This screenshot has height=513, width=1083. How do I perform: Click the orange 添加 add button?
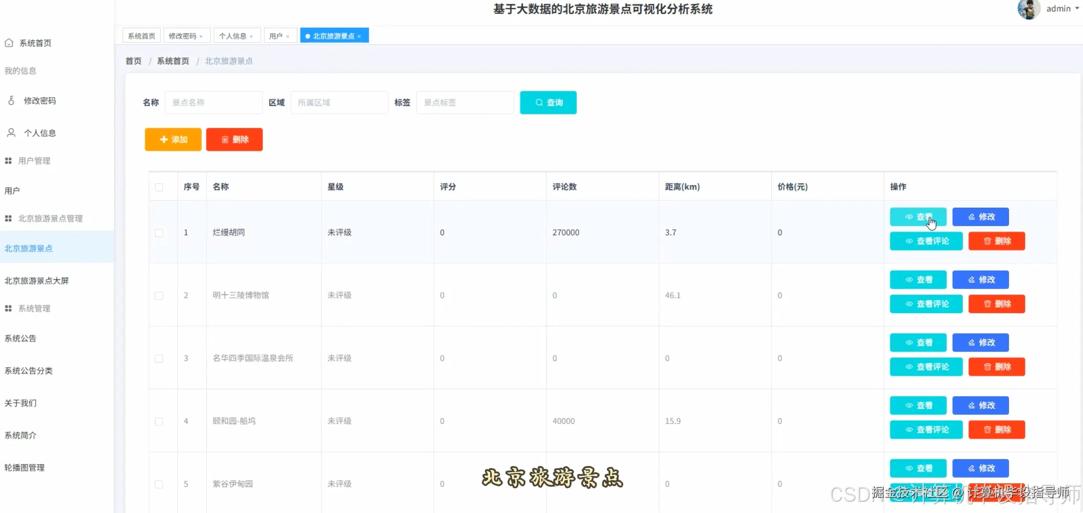pyautogui.click(x=173, y=139)
